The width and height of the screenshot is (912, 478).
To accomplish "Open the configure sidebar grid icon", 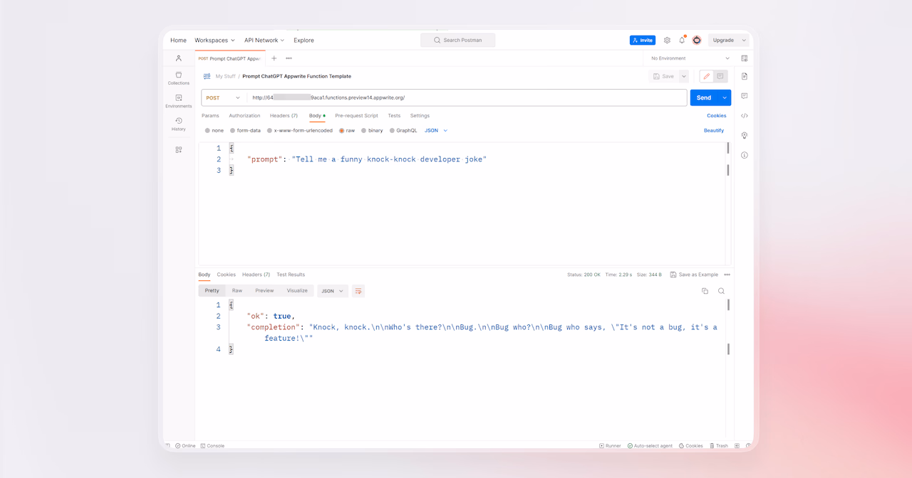I will pyautogui.click(x=179, y=149).
